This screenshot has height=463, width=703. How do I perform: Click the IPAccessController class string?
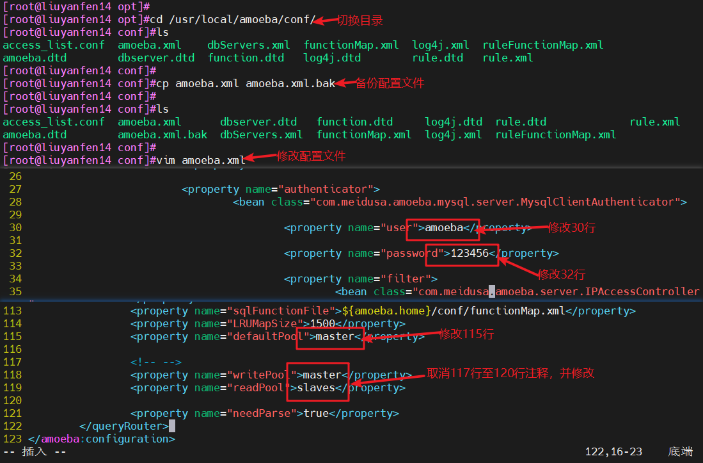[x=556, y=291]
